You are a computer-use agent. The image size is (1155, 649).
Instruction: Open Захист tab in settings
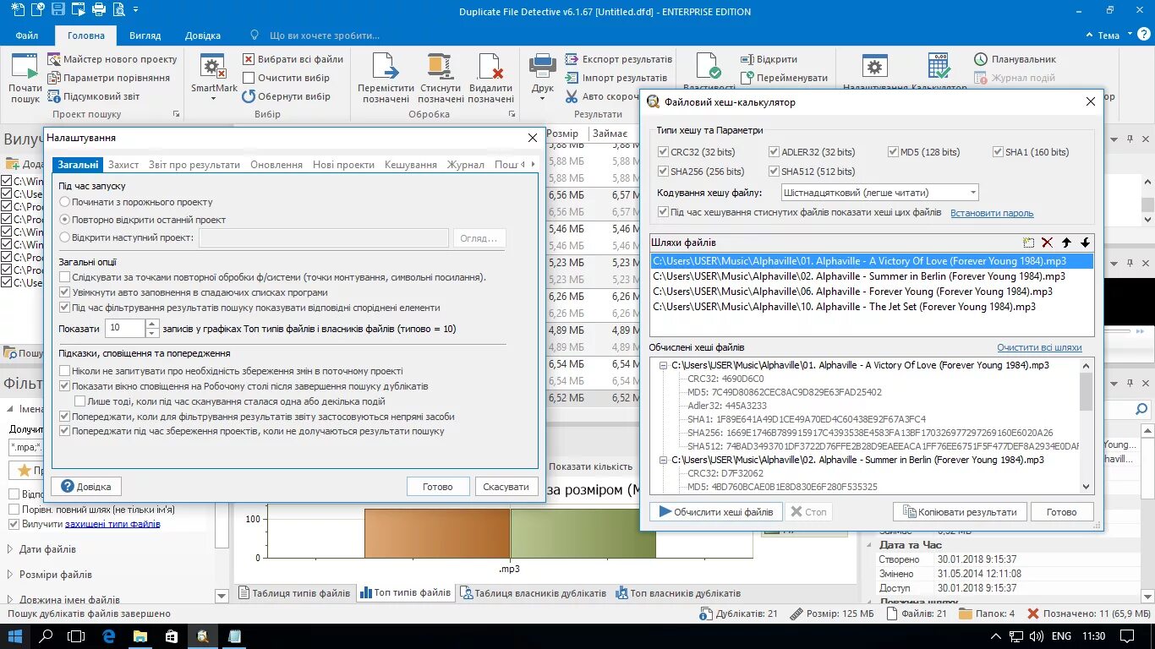click(x=123, y=165)
